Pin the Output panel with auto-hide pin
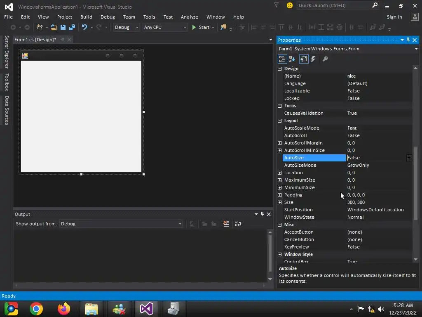Screen dimensions: 422x317 pyautogui.click(x=262, y=214)
